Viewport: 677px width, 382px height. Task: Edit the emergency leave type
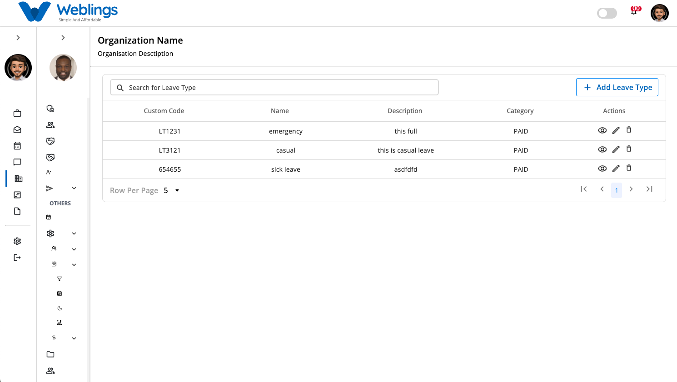[616, 130]
